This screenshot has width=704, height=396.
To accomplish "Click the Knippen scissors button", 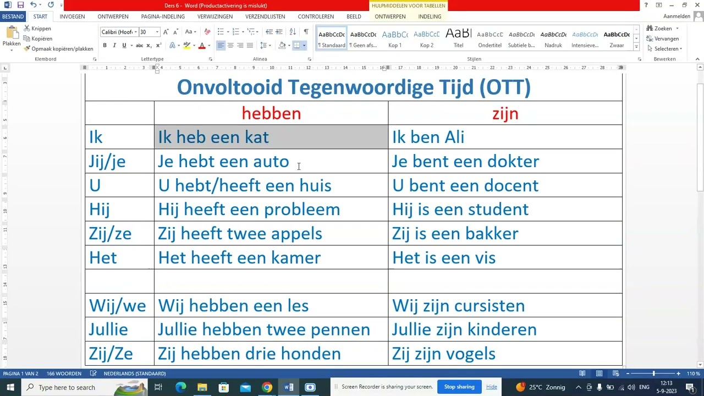I will coord(36,29).
